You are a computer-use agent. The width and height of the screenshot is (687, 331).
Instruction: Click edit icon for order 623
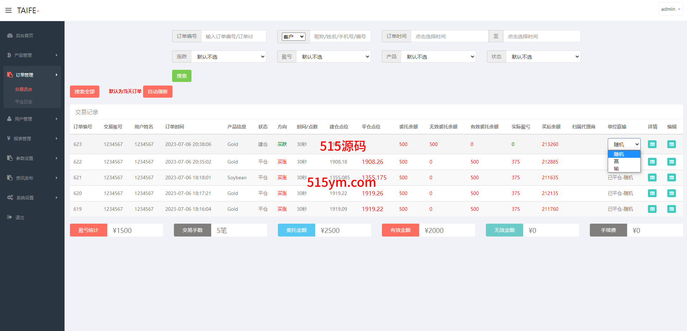(671, 144)
